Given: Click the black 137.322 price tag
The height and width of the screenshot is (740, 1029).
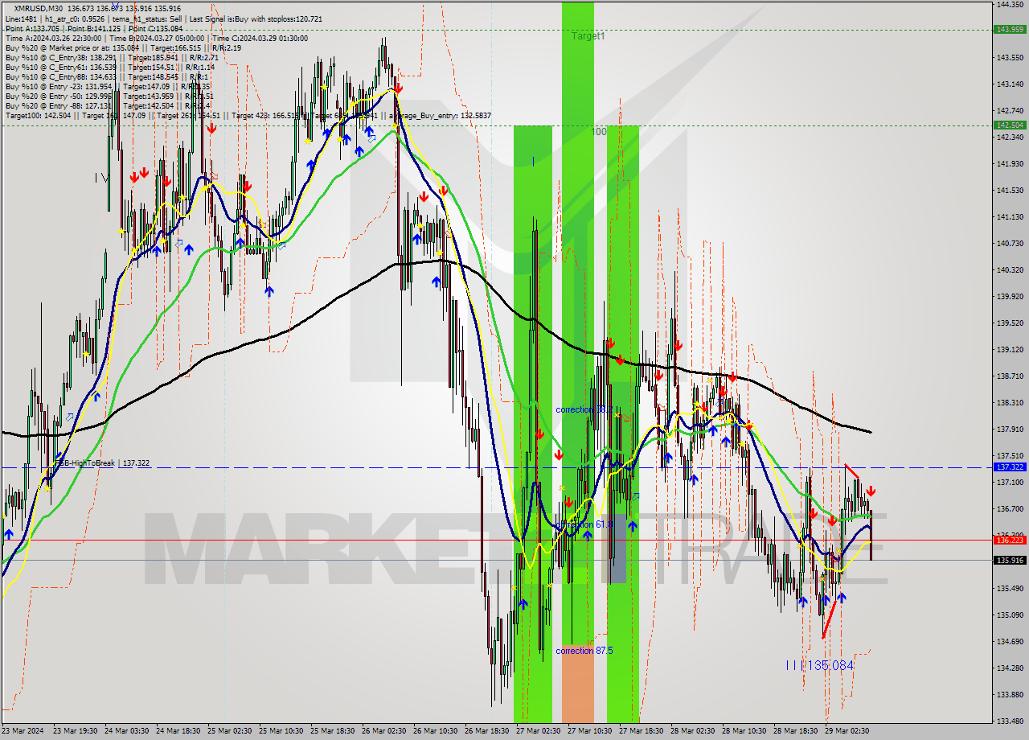Looking at the screenshot, I should click(1010, 467).
